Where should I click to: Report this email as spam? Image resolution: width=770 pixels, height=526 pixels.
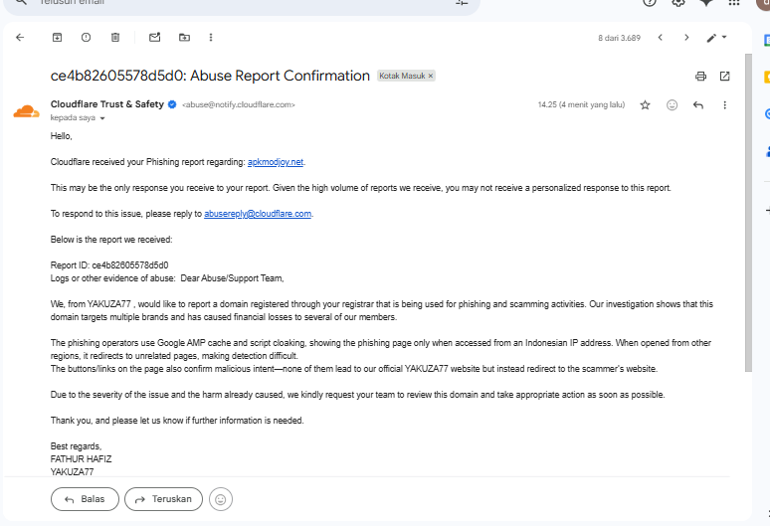click(86, 38)
